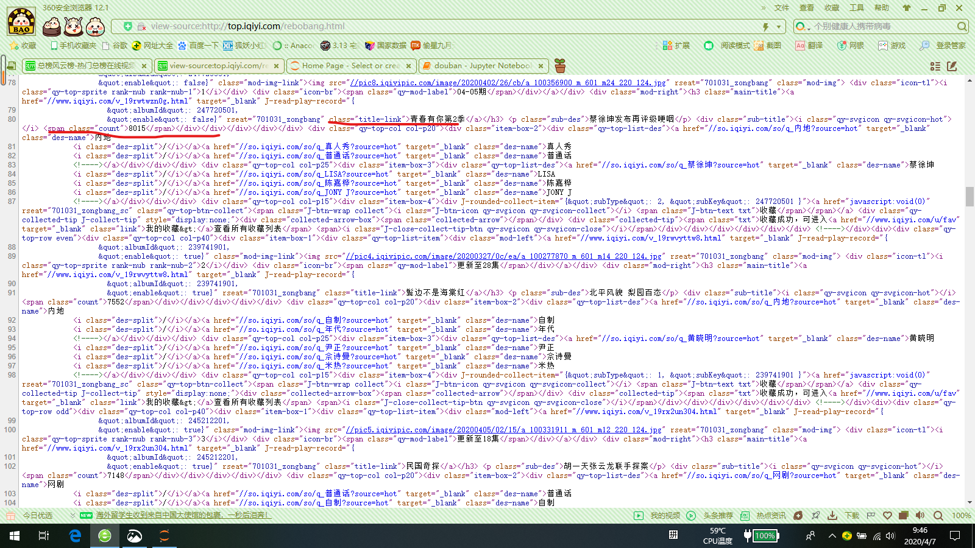Open the Anaconda bookmark
975x548 pixels.
[293, 46]
